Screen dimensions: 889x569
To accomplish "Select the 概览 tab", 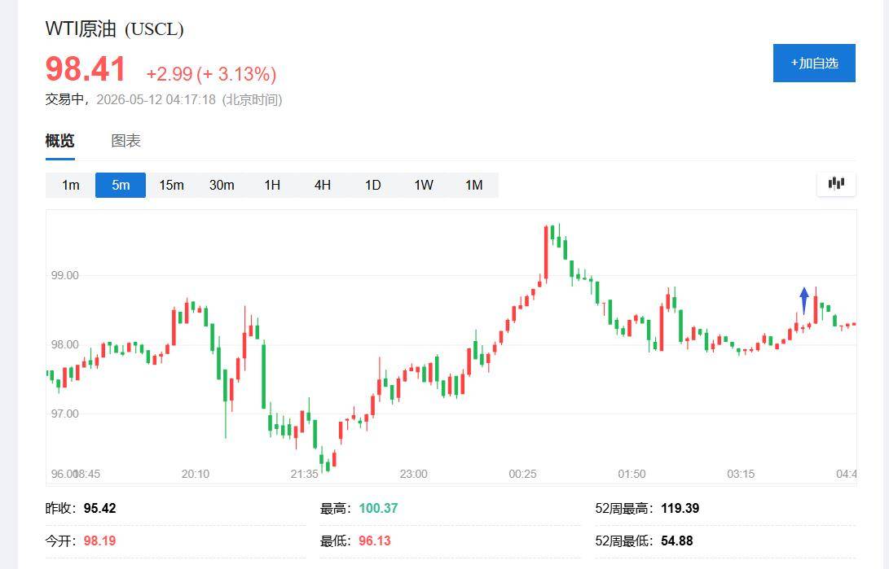I will coord(60,140).
